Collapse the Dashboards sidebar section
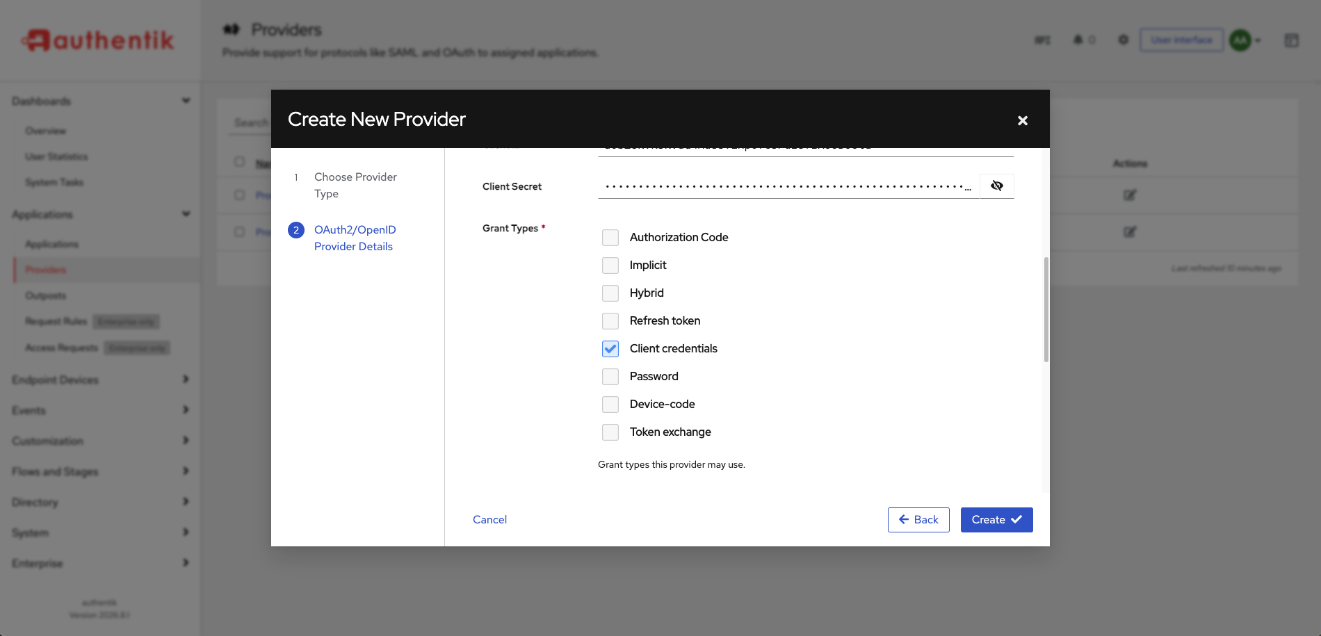This screenshot has width=1321, height=636. [x=100, y=101]
